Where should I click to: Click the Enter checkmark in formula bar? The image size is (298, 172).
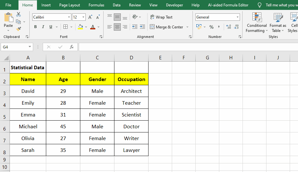coord(60,47)
